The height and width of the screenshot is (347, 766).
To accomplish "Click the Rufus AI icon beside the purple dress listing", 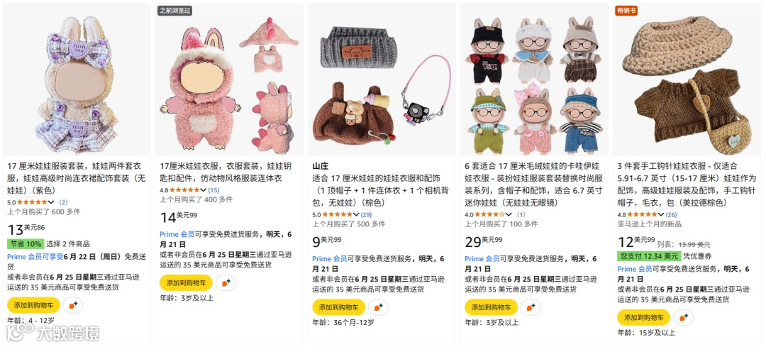I will click(73, 305).
